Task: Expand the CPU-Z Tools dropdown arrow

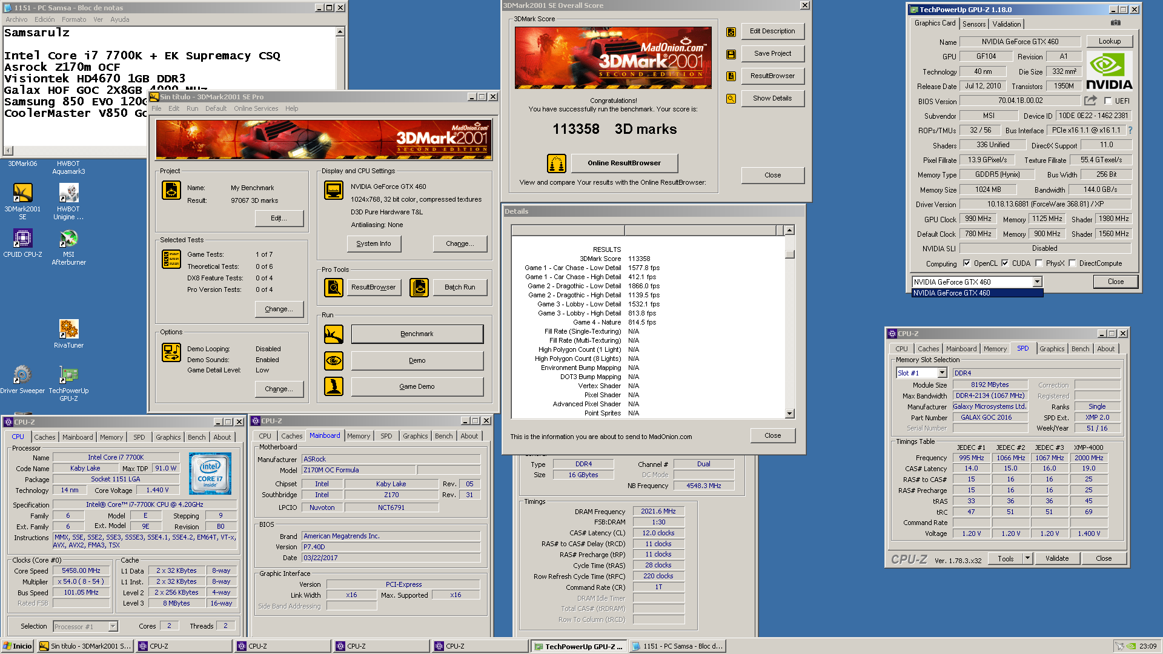Action: (x=1027, y=558)
